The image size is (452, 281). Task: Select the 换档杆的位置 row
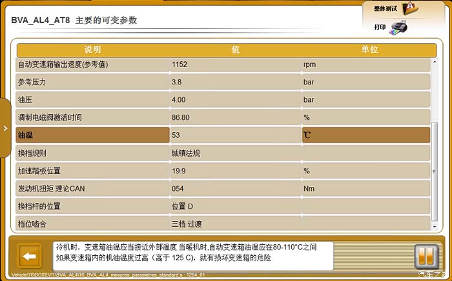223,206
